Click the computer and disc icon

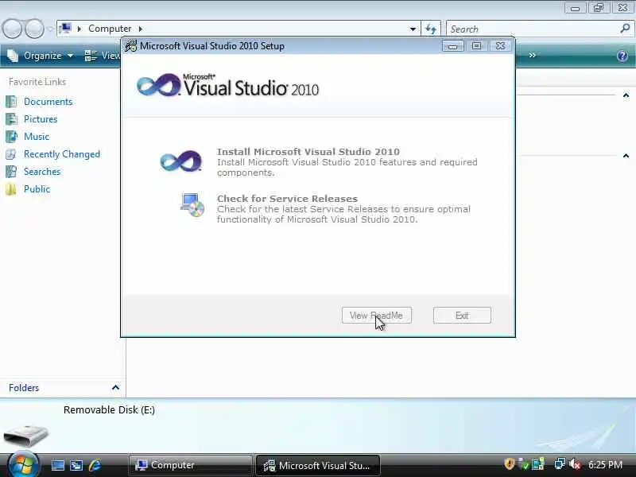click(192, 205)
